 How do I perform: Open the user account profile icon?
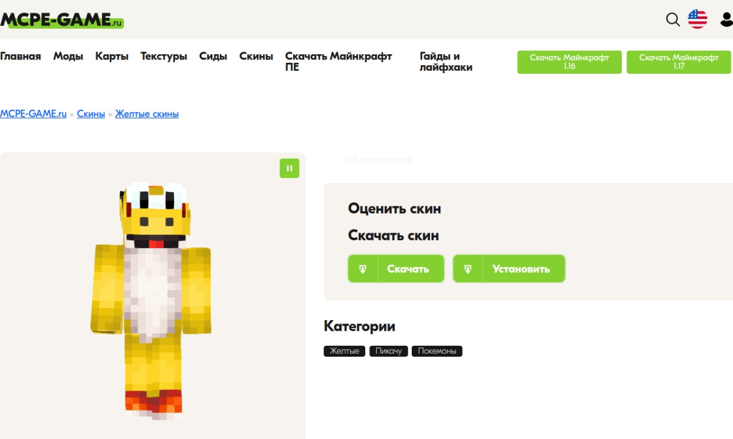coord(726,19)
